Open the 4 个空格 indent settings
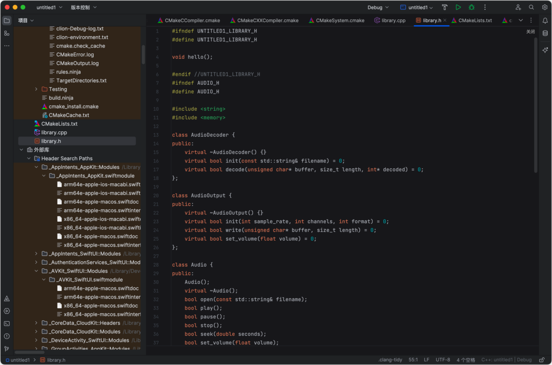The height and width of the screenshot is (365, 552). [466, 360]
